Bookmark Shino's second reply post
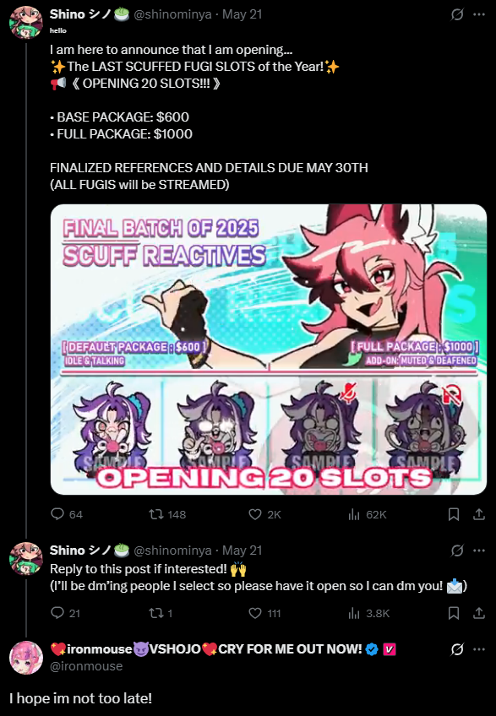 [x=454, y=613]
